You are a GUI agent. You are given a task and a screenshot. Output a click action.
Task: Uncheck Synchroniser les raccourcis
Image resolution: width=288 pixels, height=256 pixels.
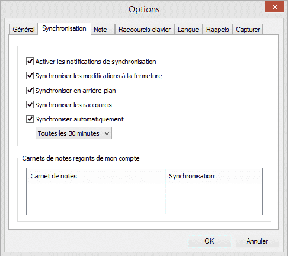coord(30,105)
